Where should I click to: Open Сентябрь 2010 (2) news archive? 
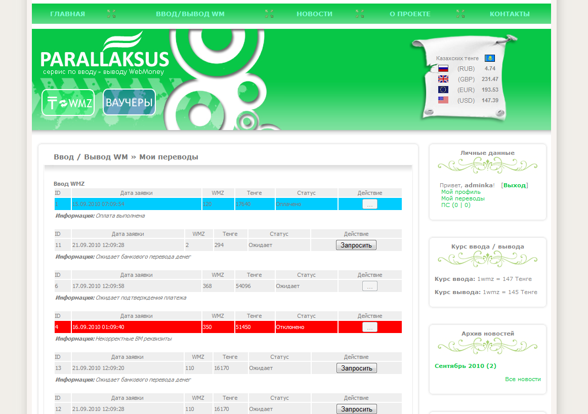pyautogui.click(x=466, y=366)
